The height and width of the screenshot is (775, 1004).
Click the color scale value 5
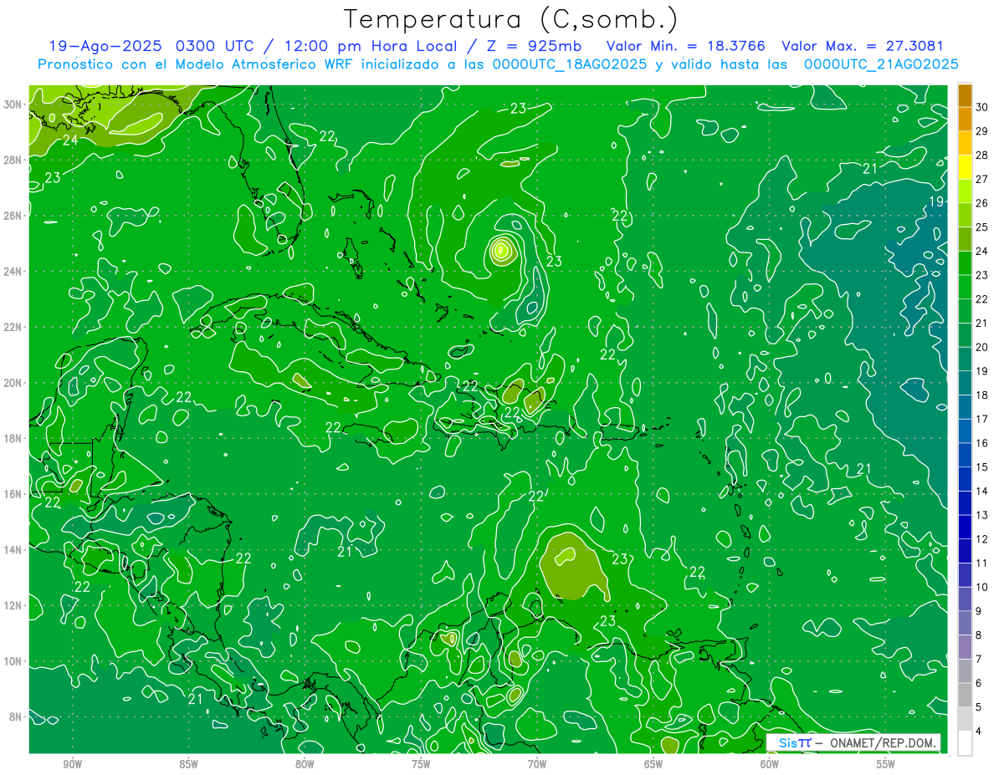[x=979, y=707]
